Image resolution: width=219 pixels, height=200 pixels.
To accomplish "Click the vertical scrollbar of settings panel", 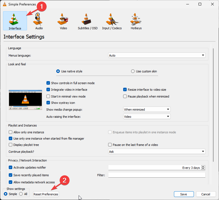I will tap(213, 105).
